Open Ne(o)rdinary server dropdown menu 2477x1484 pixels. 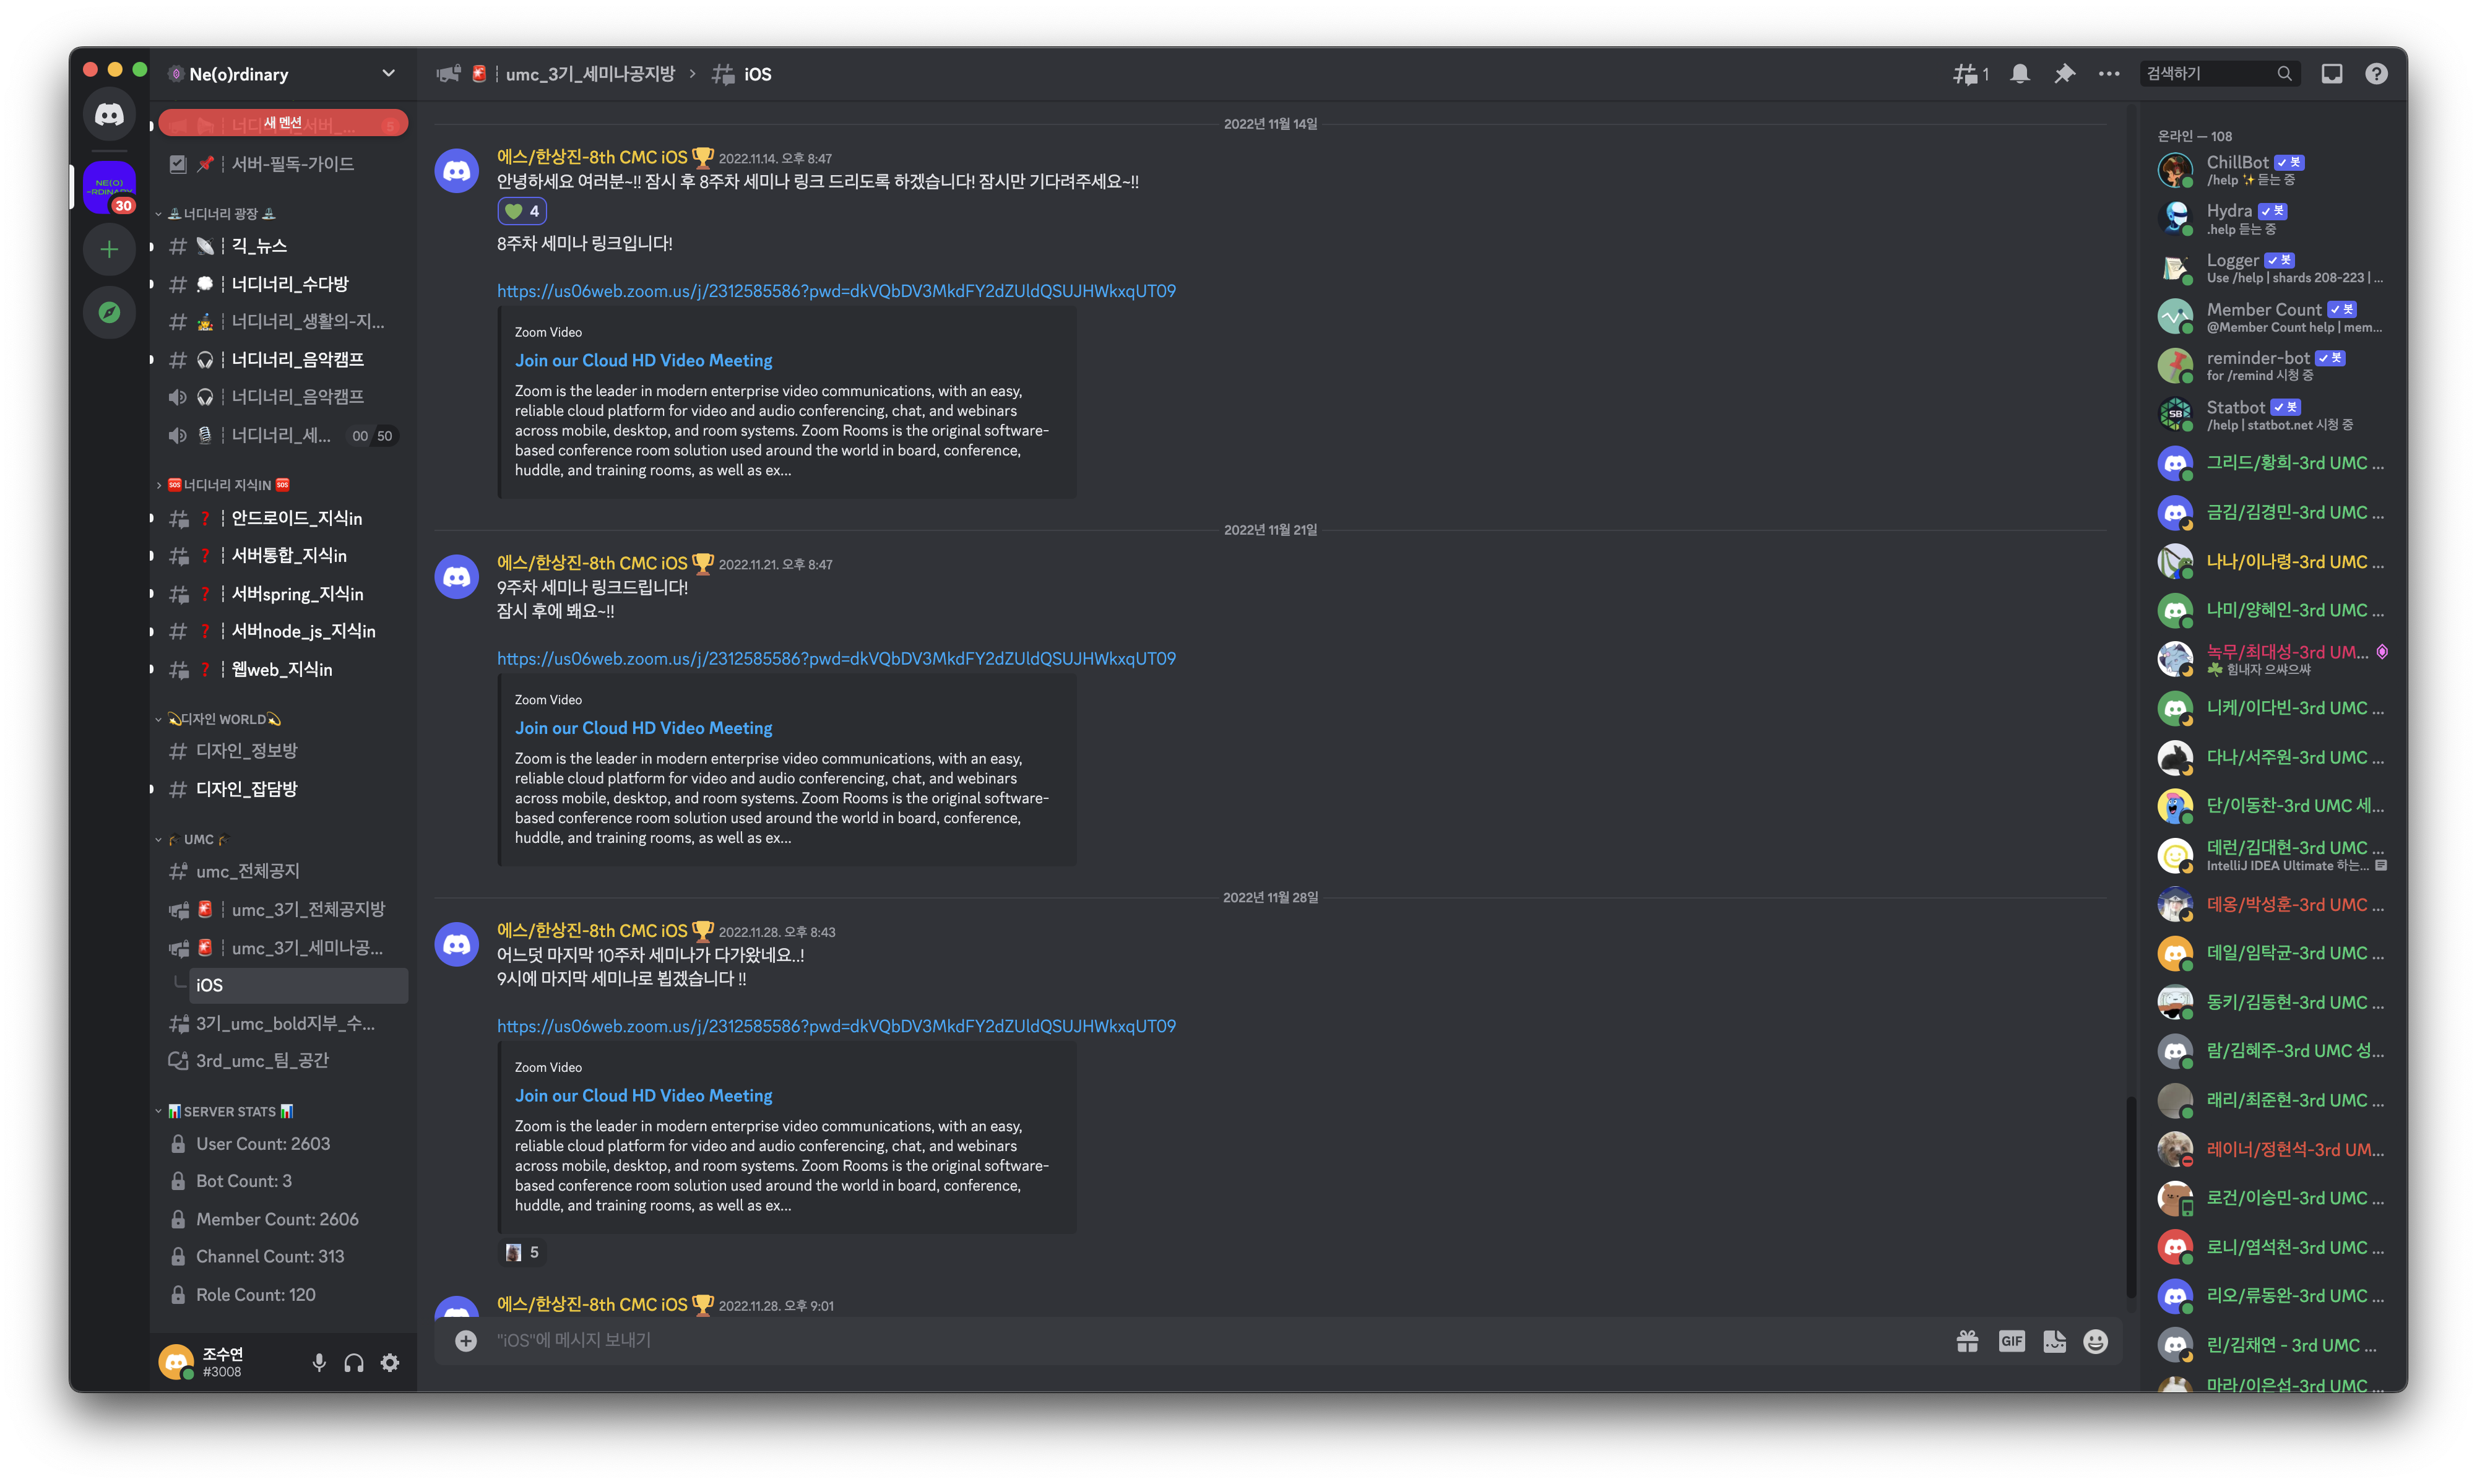click(388, 74)
